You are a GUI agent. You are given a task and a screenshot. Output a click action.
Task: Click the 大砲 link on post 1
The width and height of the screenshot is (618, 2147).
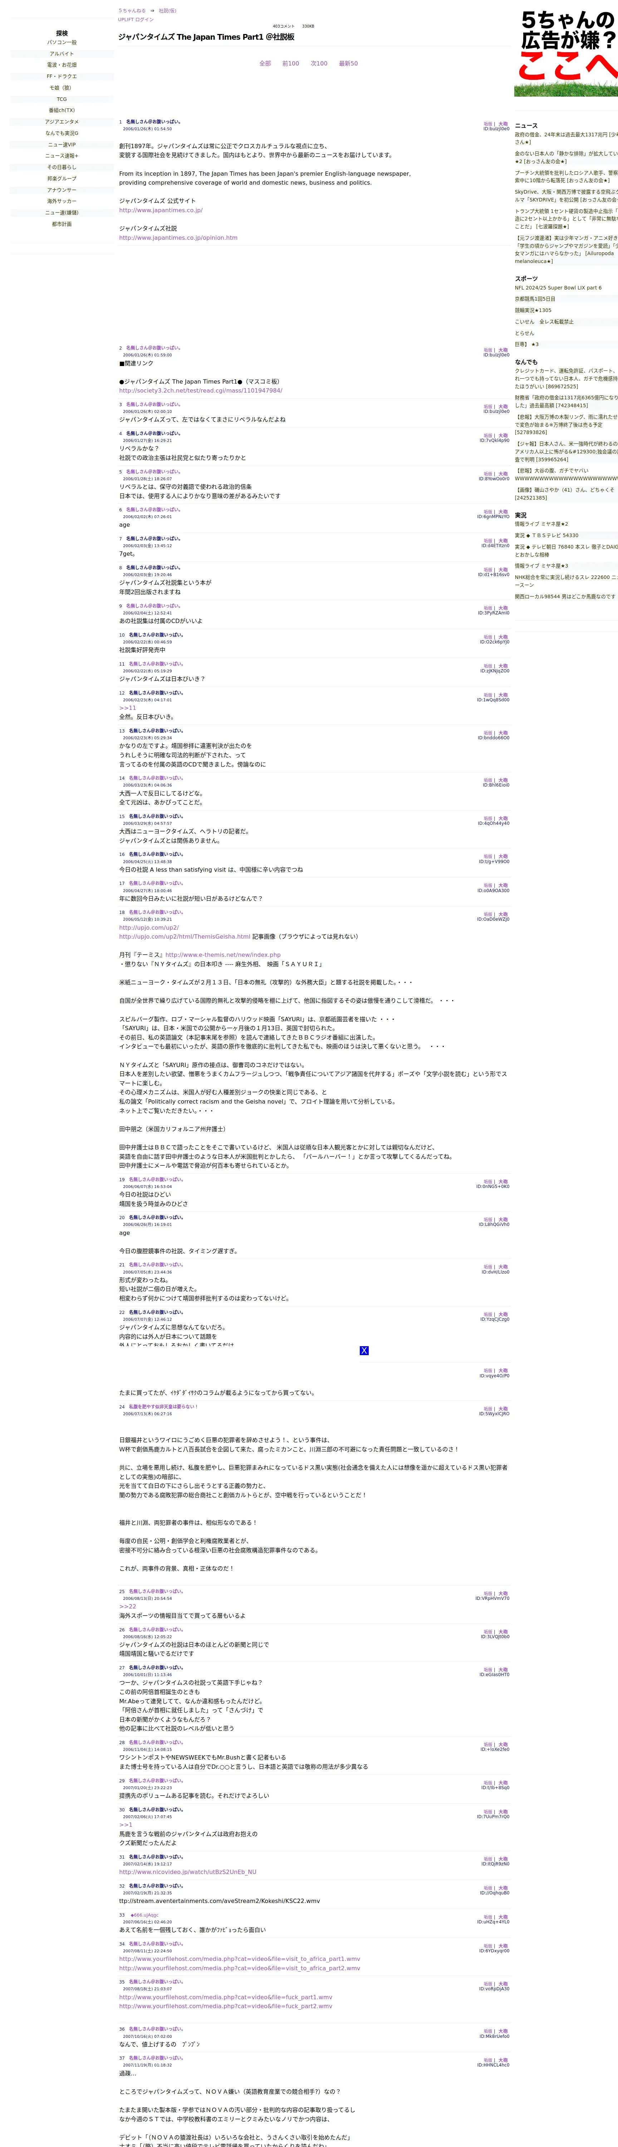[503, 124]
